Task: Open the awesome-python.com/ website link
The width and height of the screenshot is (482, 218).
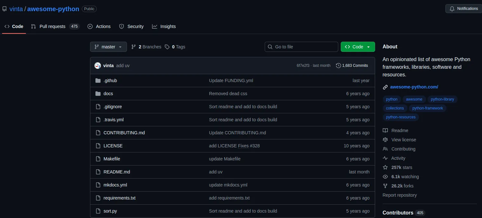Action: click(414, 87)
